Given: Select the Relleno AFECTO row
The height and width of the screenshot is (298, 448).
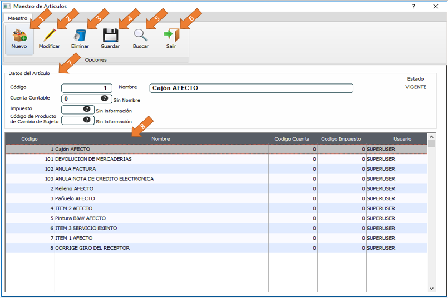Looking at the screenshot, I should (216, 189).
